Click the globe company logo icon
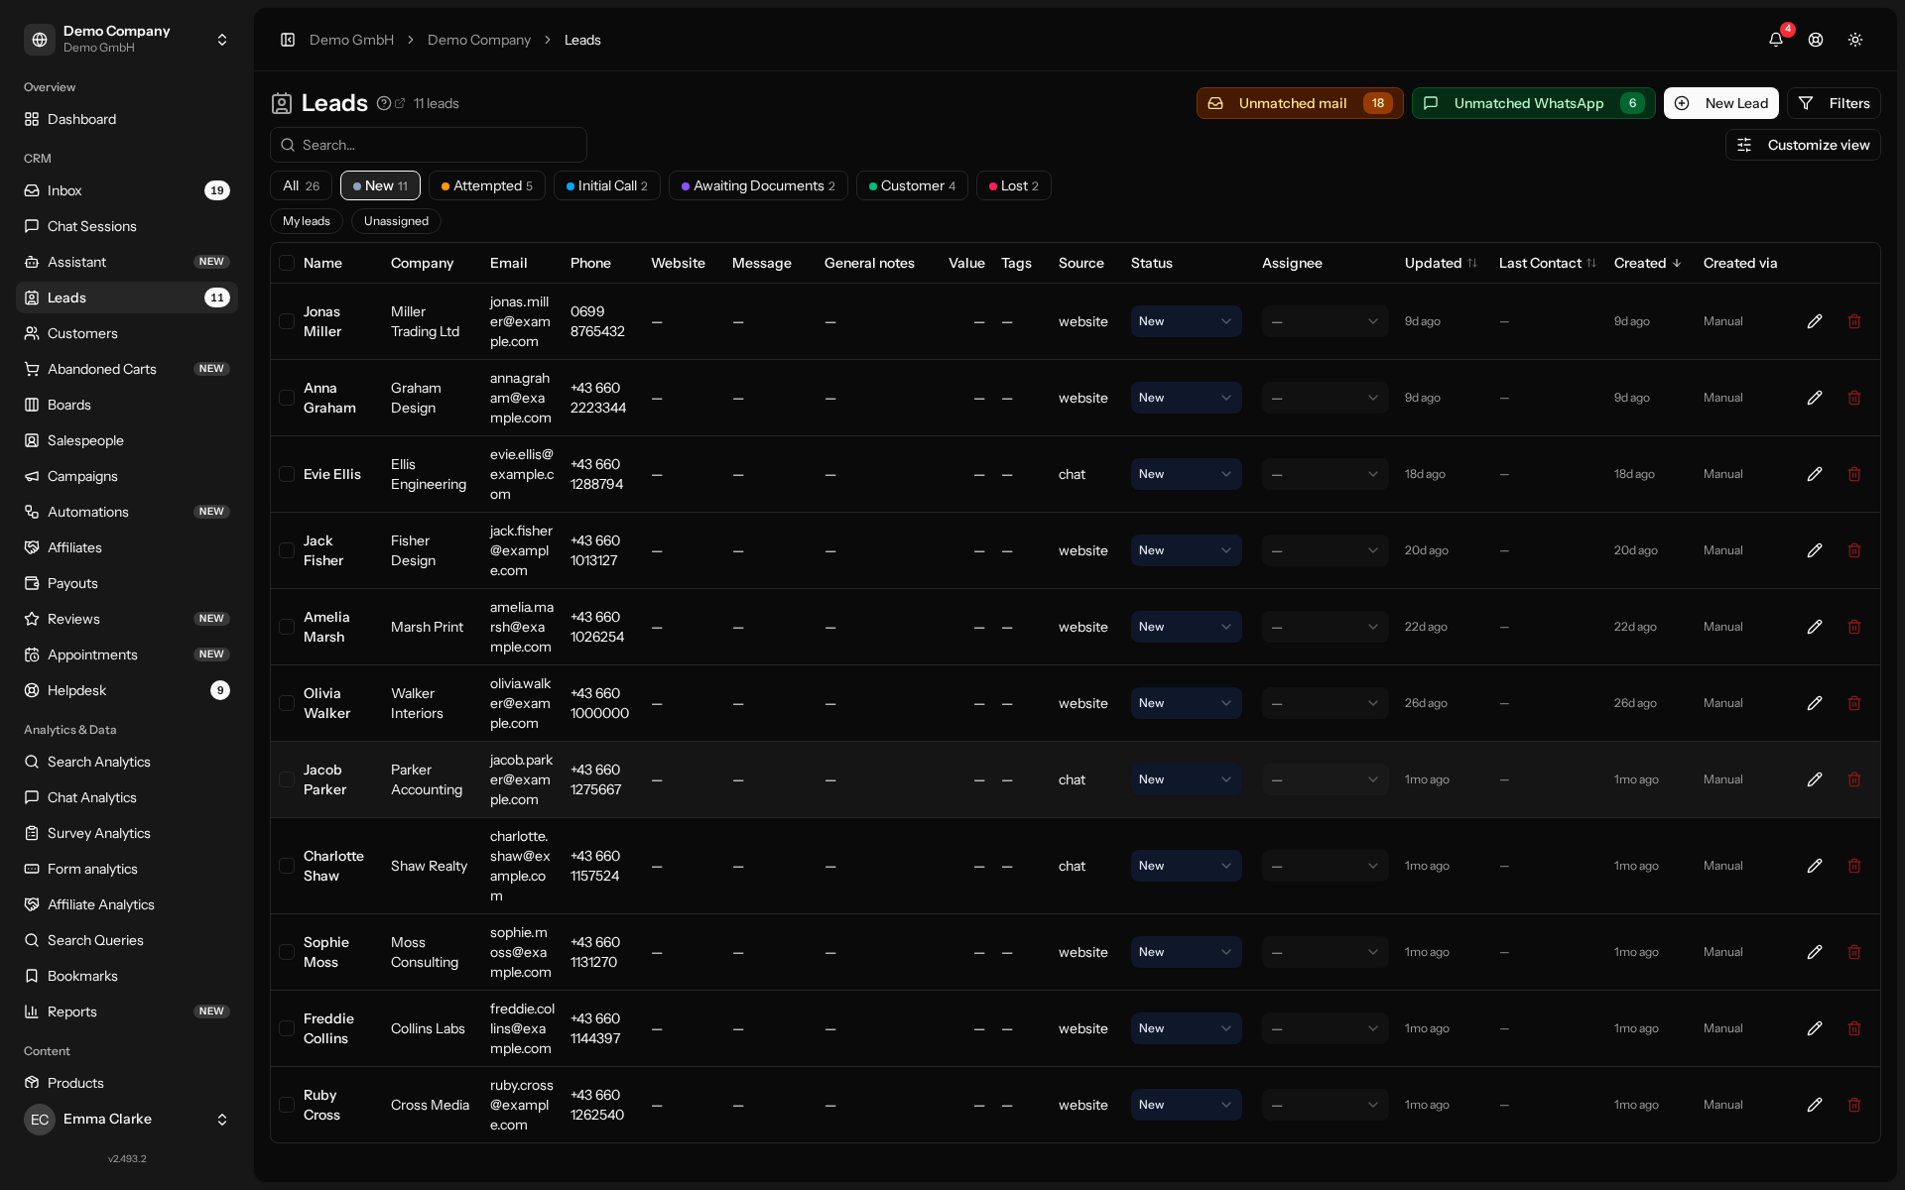This screenshot has height=1190, width=1905. pyautogui.click(x=40, y=40)
